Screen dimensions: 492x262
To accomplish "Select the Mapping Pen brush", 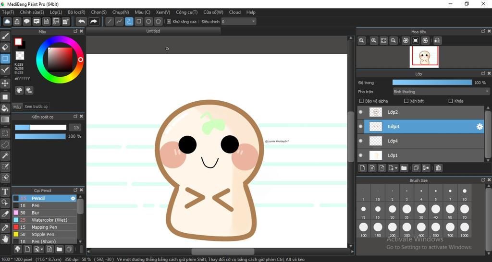I will 44,227.
